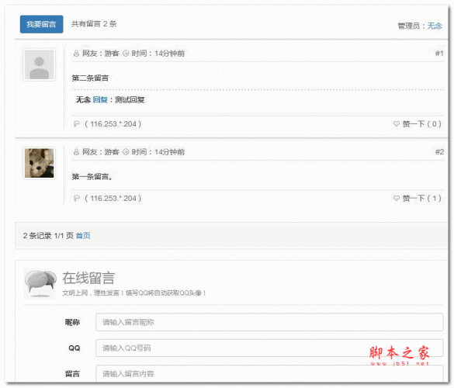This screenshot has height=388, width=454.
Task: Select the text 第一条留言。
Action: click(x=92, y=176)
